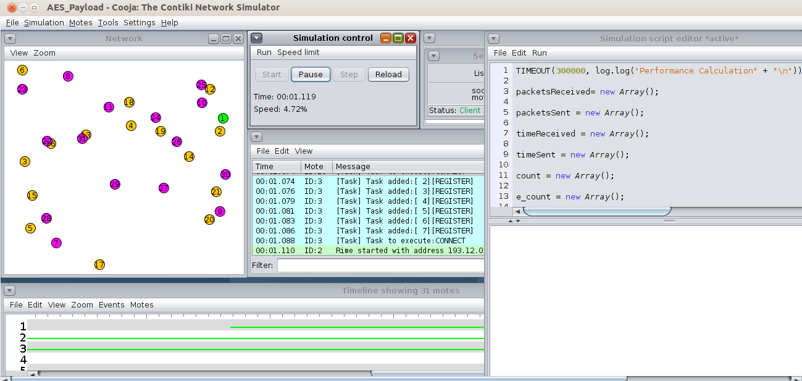Select orange mote 19 in the Network panel
This screenshot has width=802, height=381.
tap(161, 131)
